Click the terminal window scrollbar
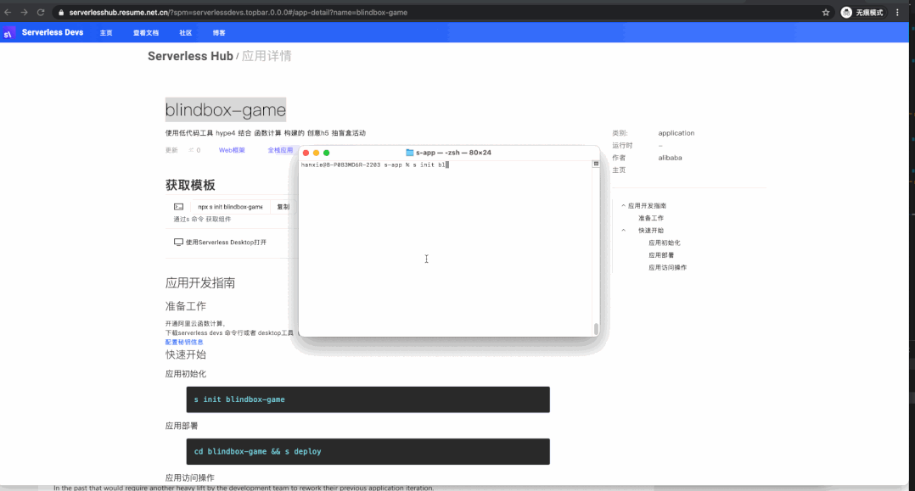The width and height of the screenshot is (915, 491). click(x=596, y=329)
